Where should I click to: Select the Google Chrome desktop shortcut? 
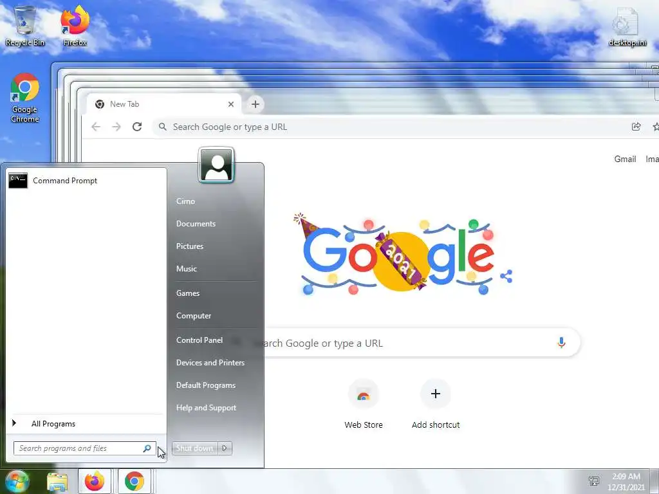coord(25,98)
